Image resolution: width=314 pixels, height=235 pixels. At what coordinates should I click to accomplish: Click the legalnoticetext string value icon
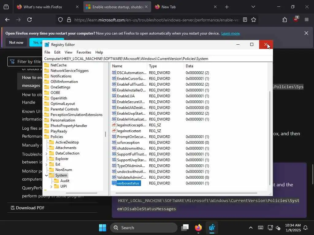pyautogui.click(x=114, y=131)
